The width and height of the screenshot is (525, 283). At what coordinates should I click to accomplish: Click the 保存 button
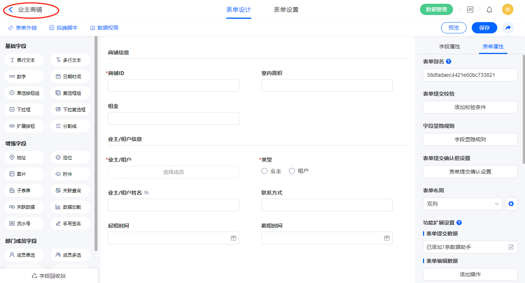pyautogui.click(x=484, y=28)
